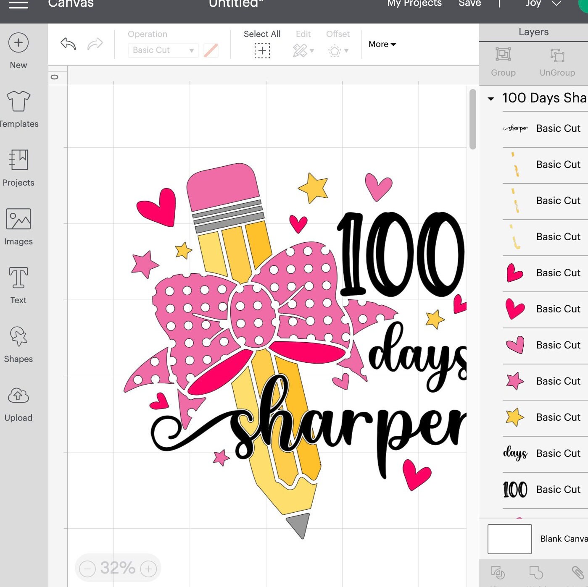
Task: Click the Undo arrow
Action: (x=67, y=43)
